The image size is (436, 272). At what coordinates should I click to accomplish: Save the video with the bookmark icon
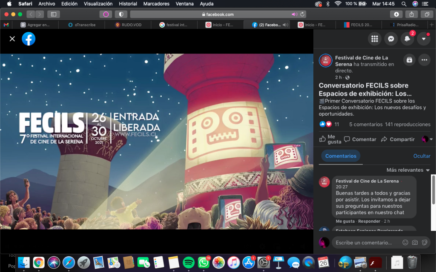(x=409, y=60)
